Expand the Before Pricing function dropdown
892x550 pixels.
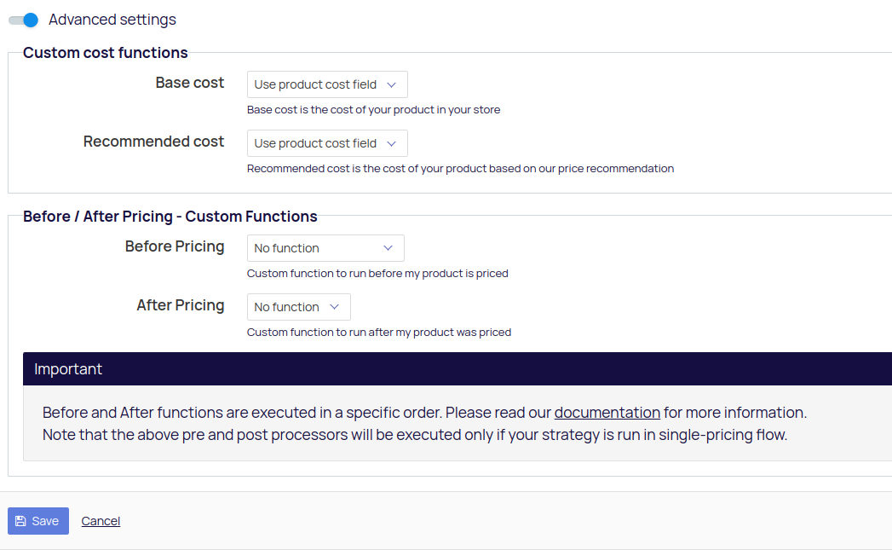pos(325,248)
